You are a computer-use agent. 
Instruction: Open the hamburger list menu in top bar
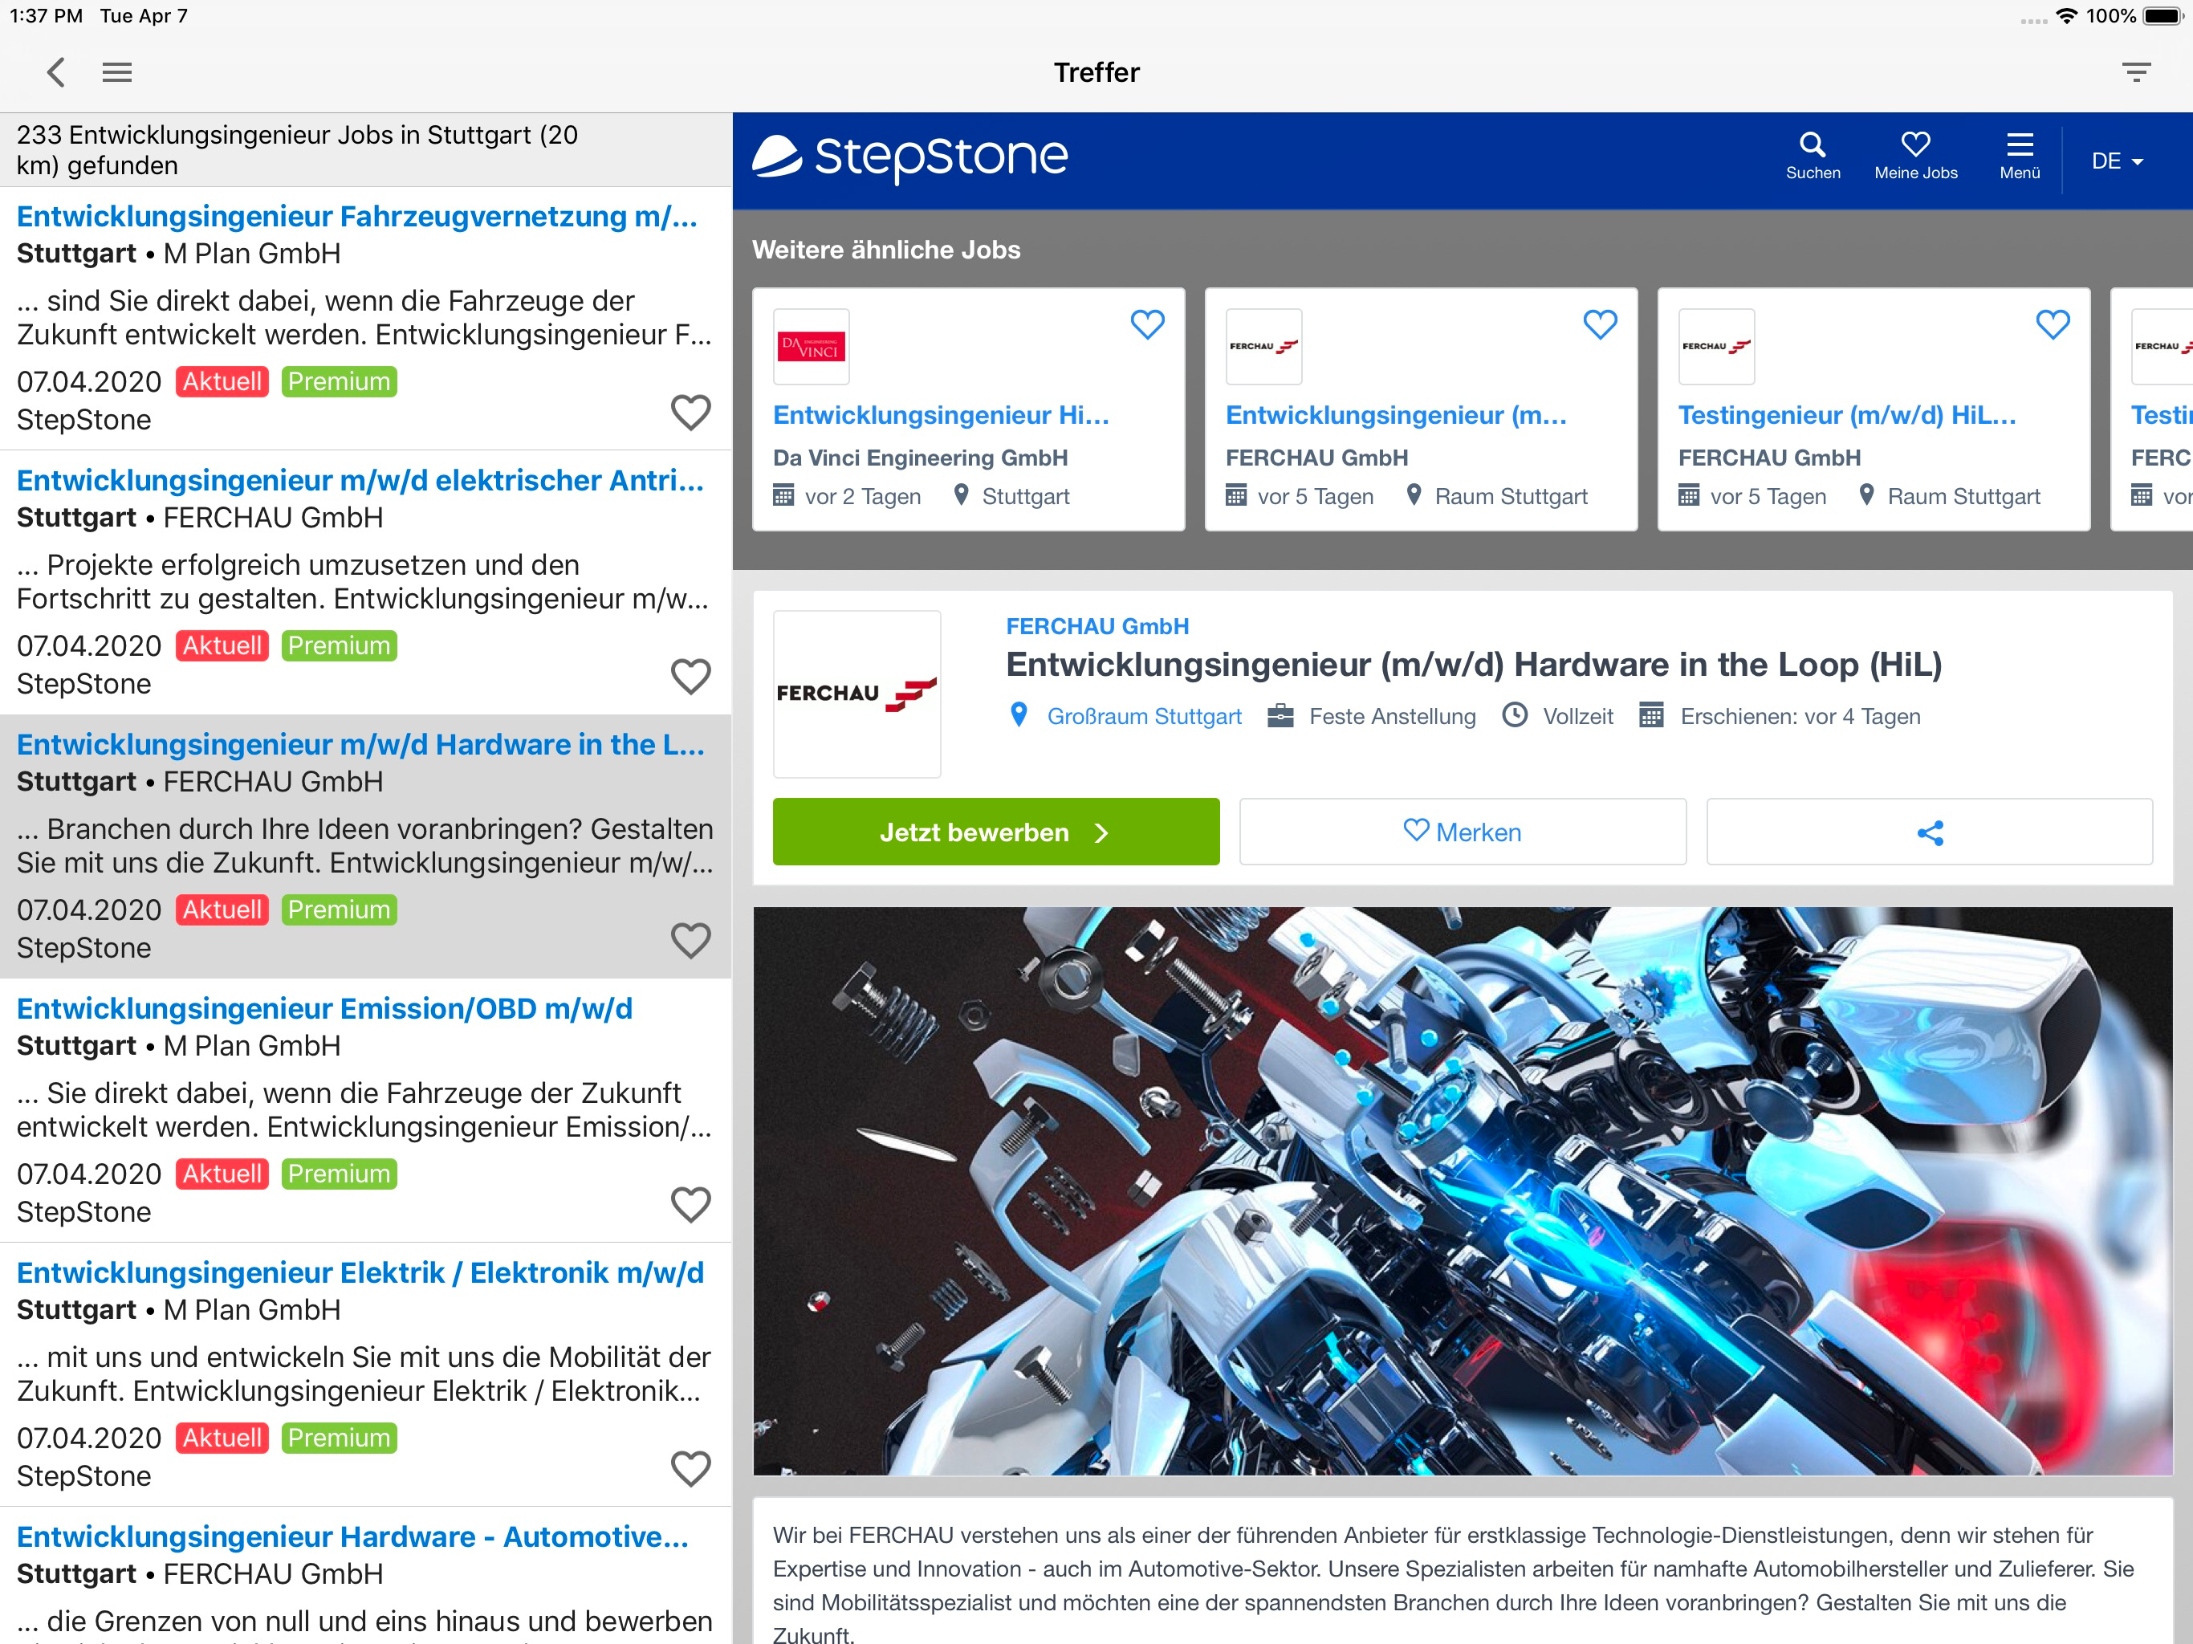(117, 72)
